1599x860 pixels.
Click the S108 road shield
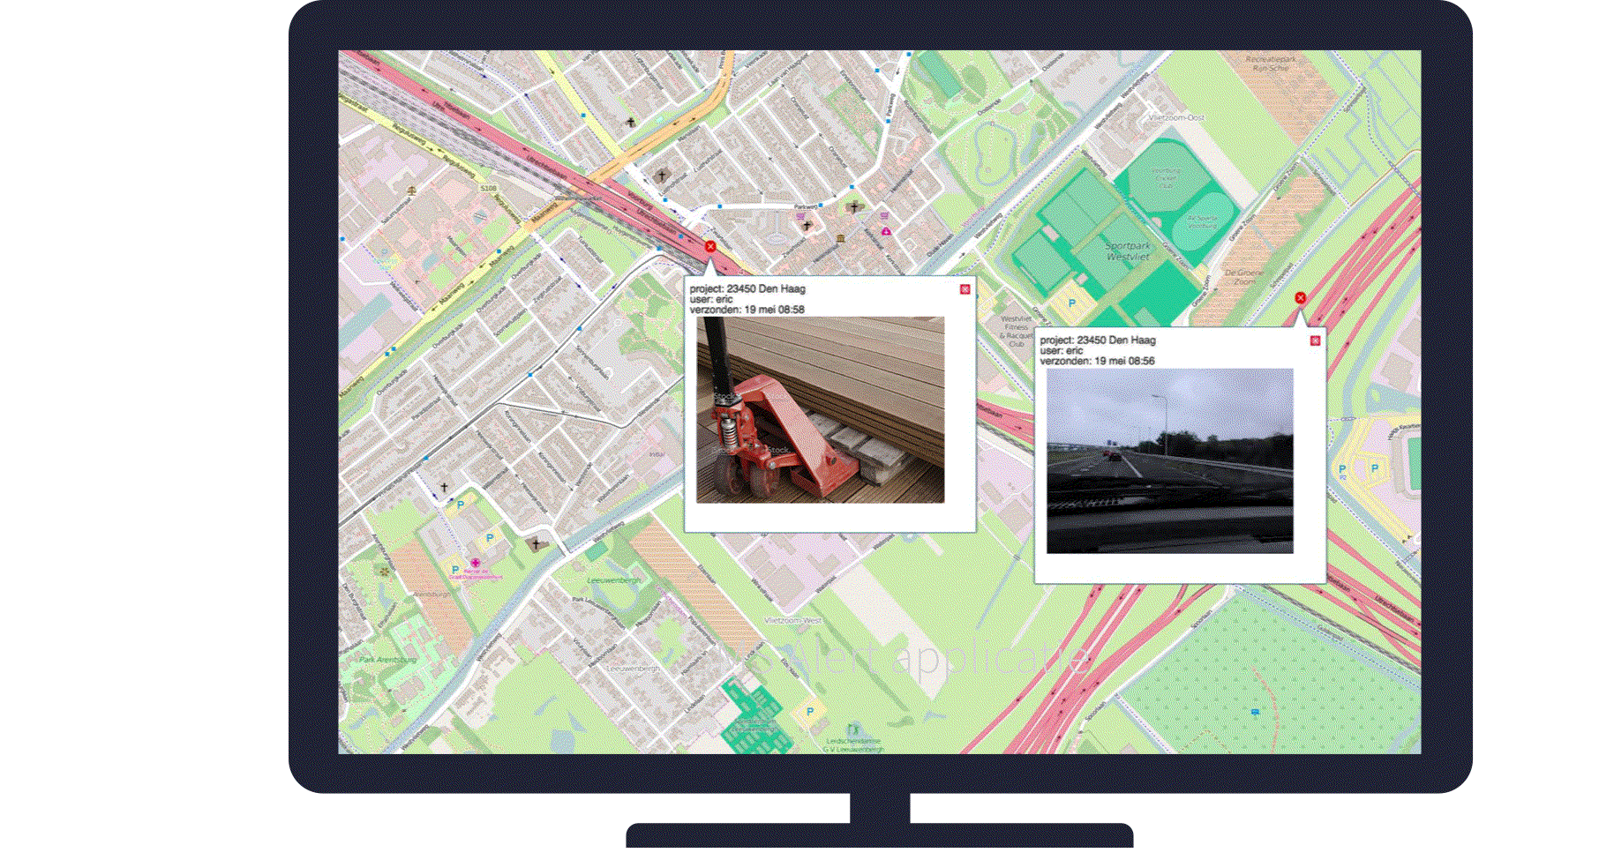(488, 189)
